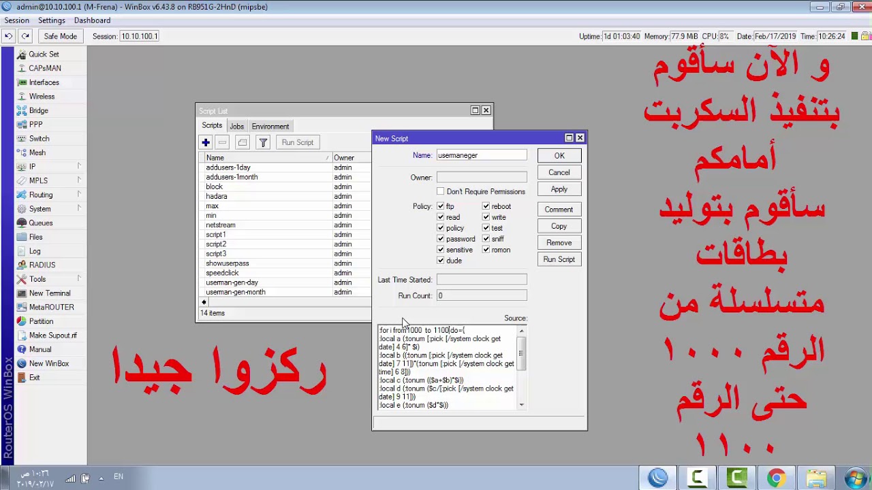
Task: Open Quick Set from sidebar
Action: [44, 54]
